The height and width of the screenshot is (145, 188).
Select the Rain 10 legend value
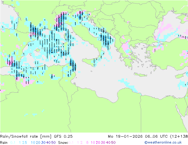click(x=33, y=143)
